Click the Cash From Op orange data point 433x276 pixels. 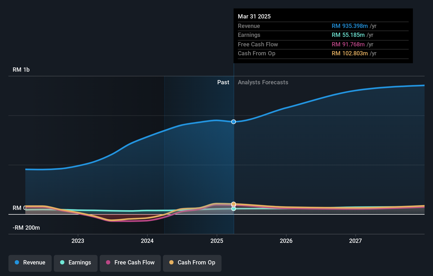pyautogui.click(x=234, y=204)
